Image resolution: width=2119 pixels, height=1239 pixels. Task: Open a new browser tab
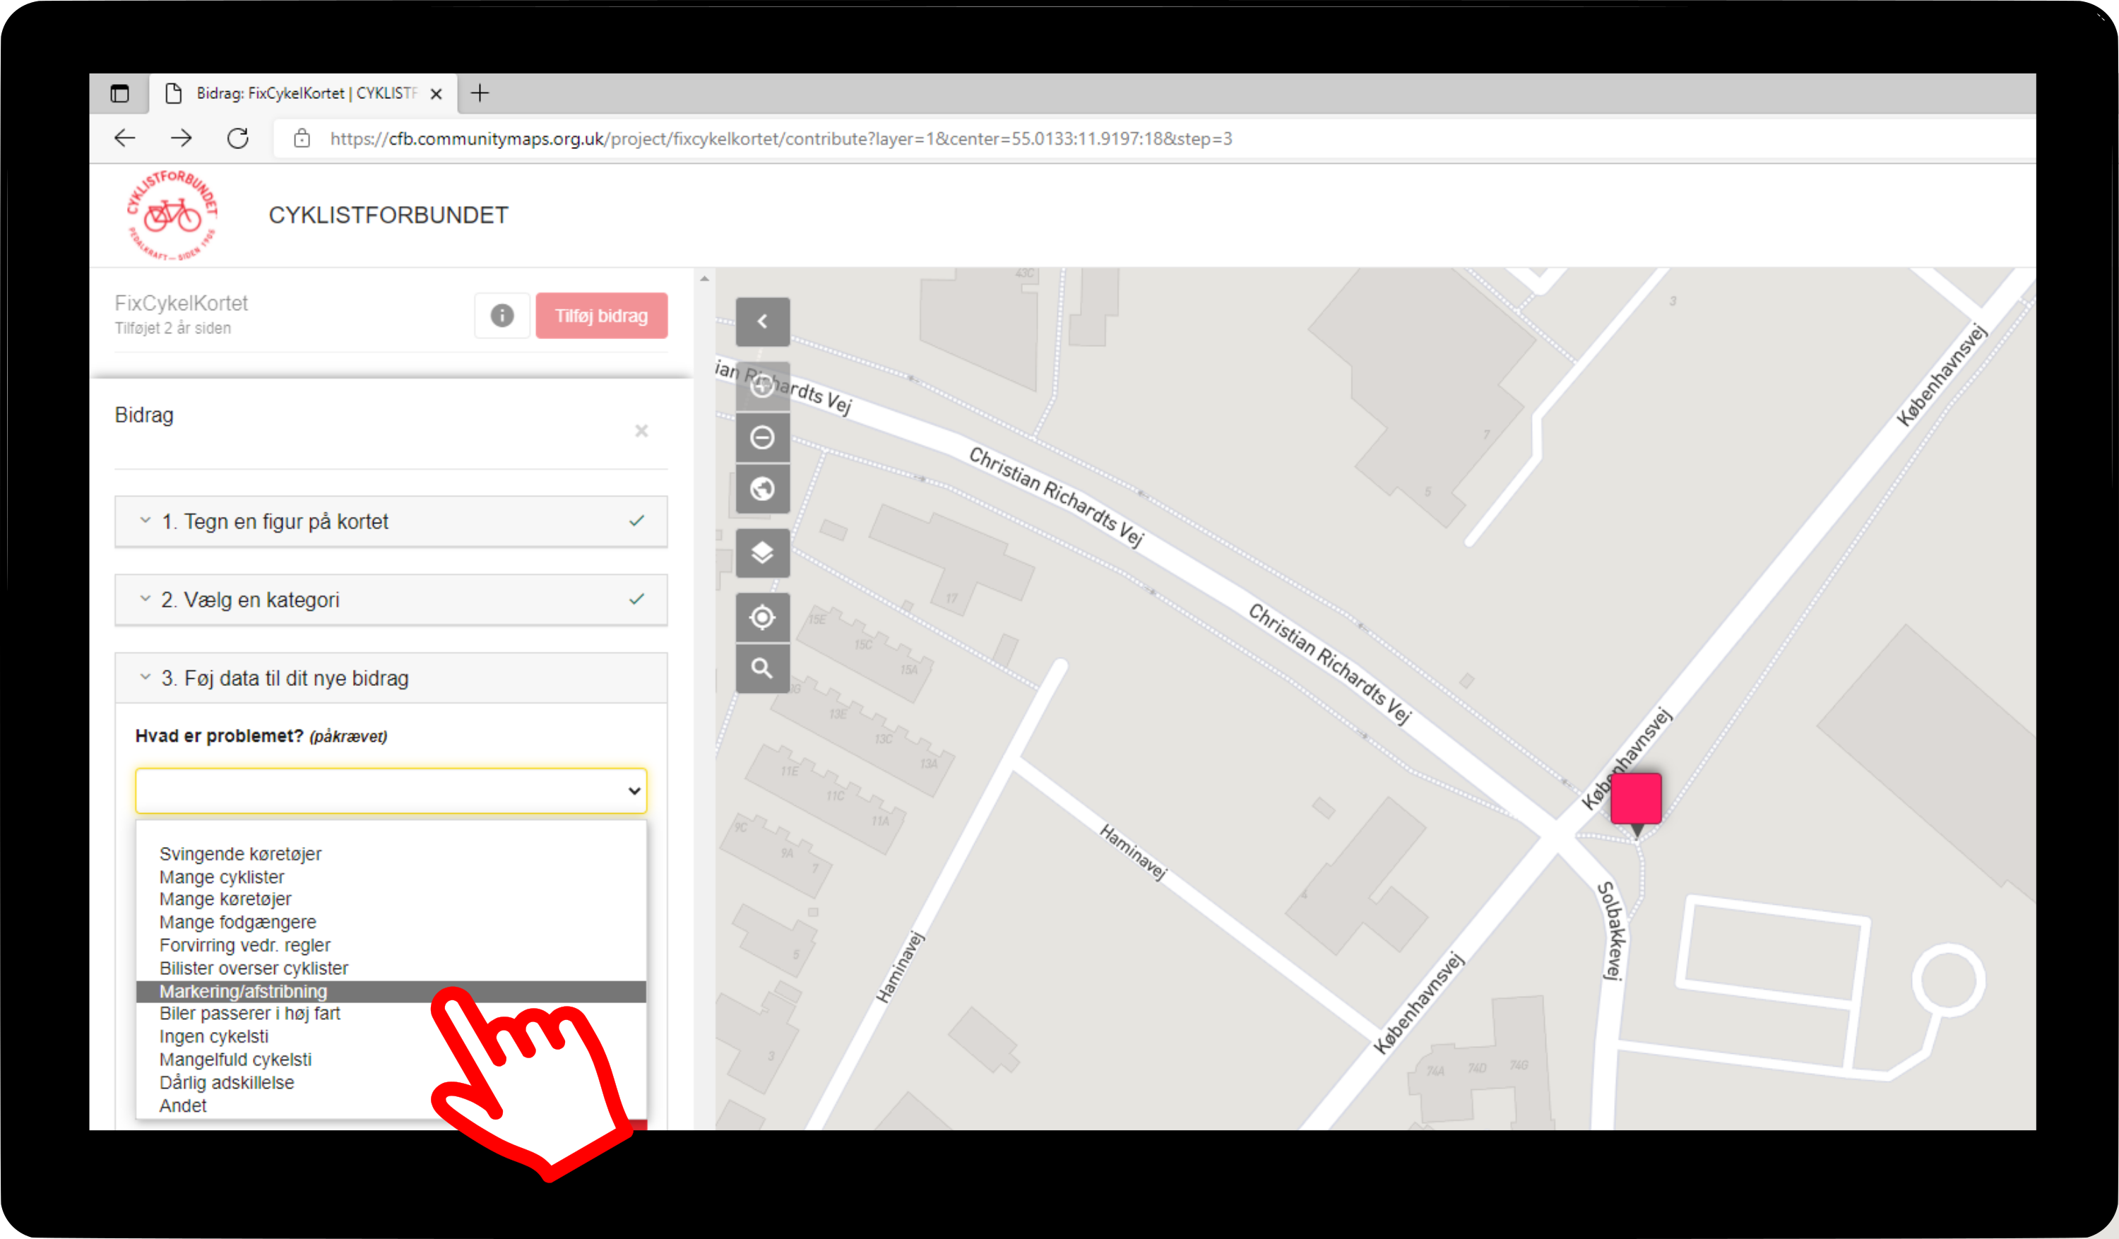pos(480,93)
